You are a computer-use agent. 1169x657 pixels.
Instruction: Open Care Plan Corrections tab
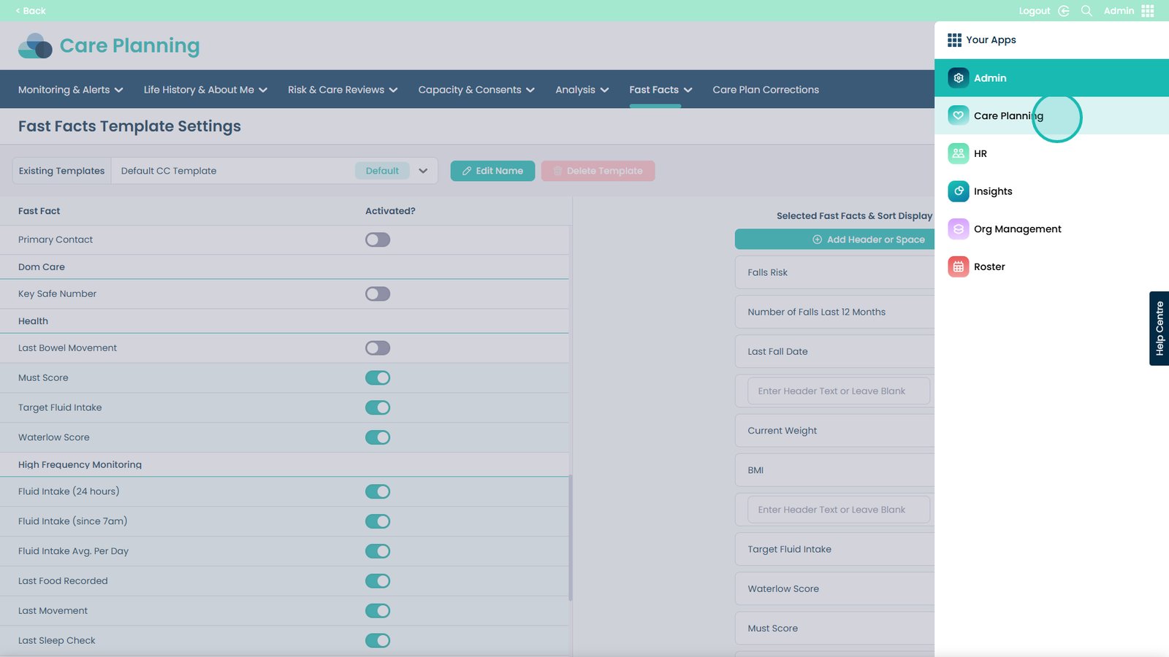[x=765, y=90]
